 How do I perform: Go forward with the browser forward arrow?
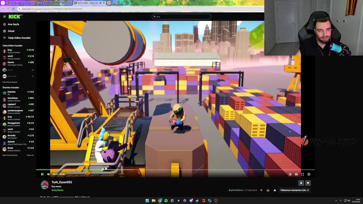pos(8,9)
